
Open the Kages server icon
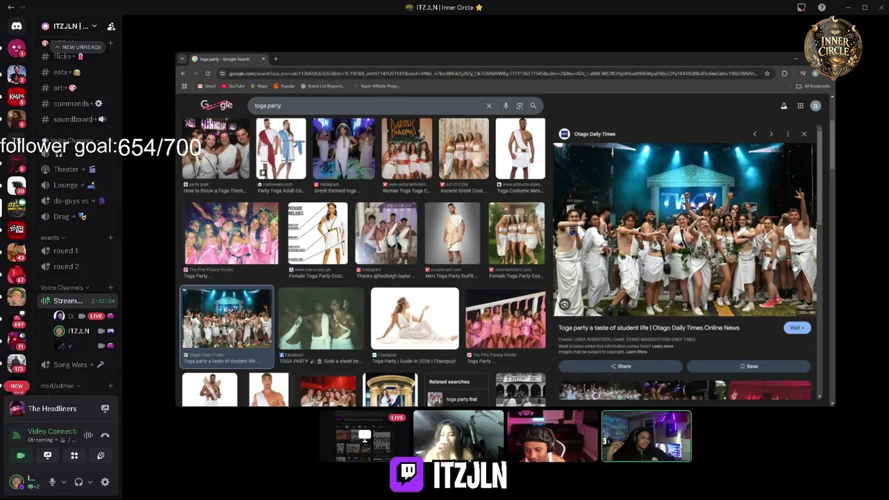tap(17, 97)
